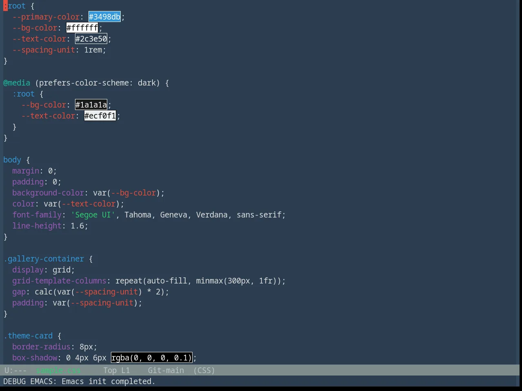Click the word Geneva
Viewport: 522px width, 391px height.
(174, 215)
